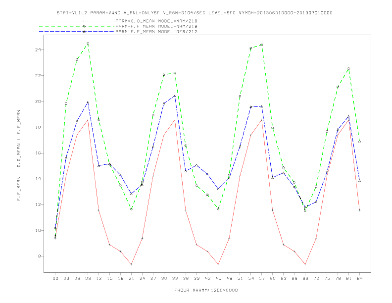Viewport: 392px width, 303px height.
Task: Click blue triangle marker at hour 12
Action: pos(99,165)
